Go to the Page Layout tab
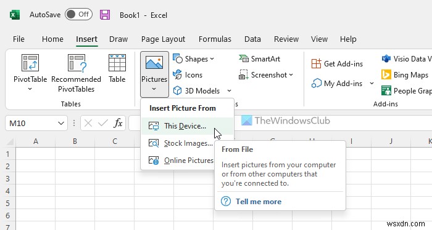Image resolution: width=432 pixels, height=230 pixels. 163,39
